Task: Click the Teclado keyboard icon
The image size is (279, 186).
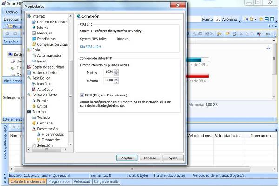Action: (x=34, y=117)
